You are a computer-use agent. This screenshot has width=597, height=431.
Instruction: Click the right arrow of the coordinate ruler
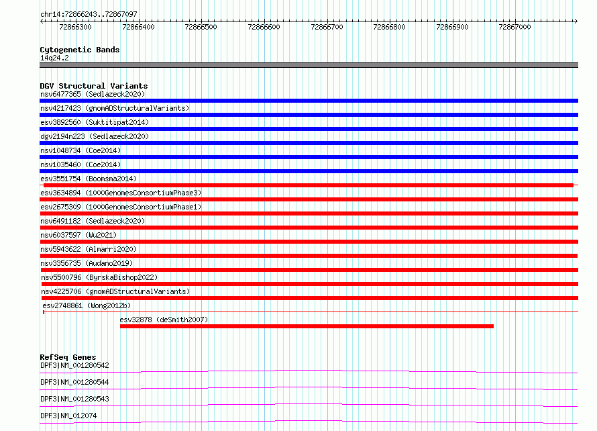pyautogui.click(x=576, y=21)
